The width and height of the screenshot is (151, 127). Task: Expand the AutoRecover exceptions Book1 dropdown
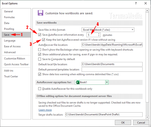107,82
